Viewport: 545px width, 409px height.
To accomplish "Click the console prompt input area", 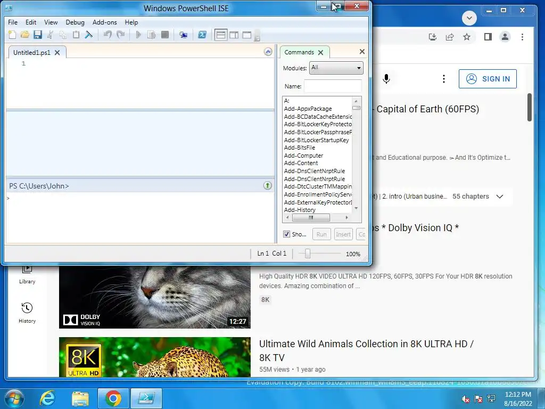I will [140, 217].
